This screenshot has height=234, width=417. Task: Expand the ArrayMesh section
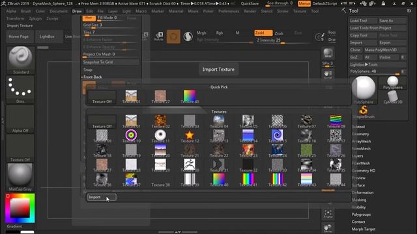pos(361,142)
